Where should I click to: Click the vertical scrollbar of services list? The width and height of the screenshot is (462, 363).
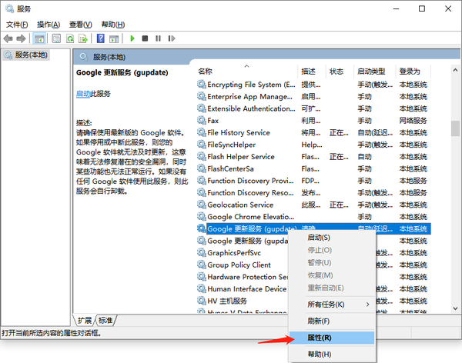point(455,192)
